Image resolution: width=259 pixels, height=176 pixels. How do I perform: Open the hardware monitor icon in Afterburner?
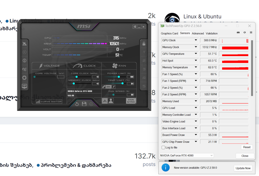(x=24, y=86)
